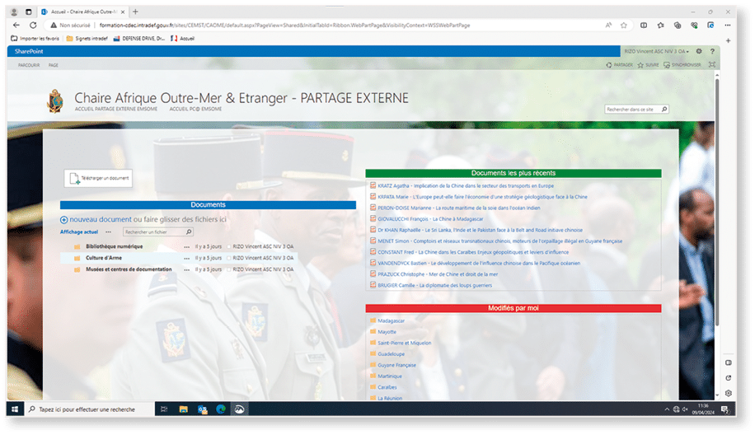
Task: Click the Télécharger un document upload icon
Action: [73, 178]
